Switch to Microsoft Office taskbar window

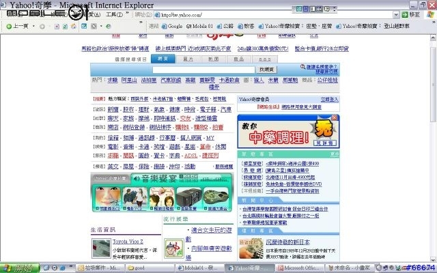tap(300, 268)
